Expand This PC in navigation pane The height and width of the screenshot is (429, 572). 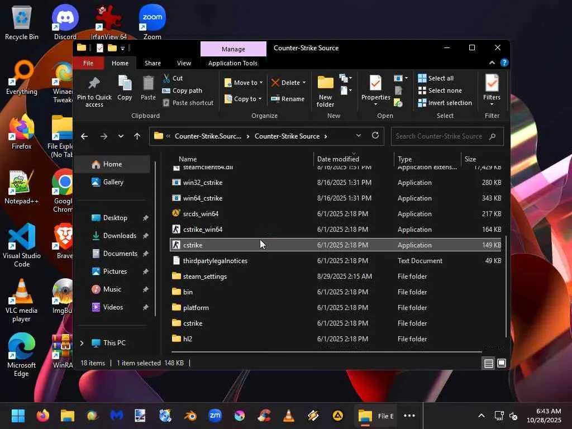point(82,343)
